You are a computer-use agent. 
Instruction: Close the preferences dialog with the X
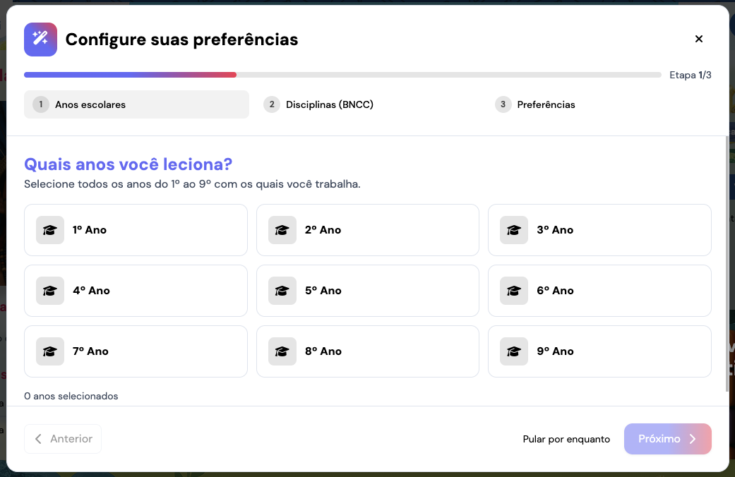[x=699, y=39]
